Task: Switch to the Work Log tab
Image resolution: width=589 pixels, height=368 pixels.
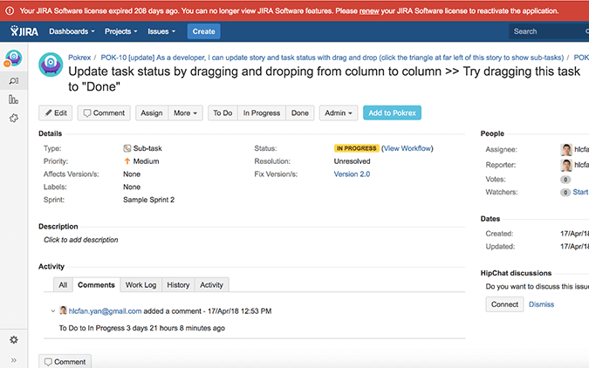Action: 140,285
